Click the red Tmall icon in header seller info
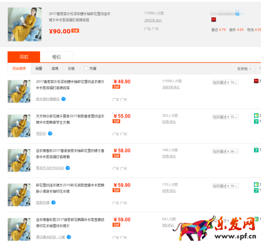This screenshot has width=261, height=246. coord(213,20)
